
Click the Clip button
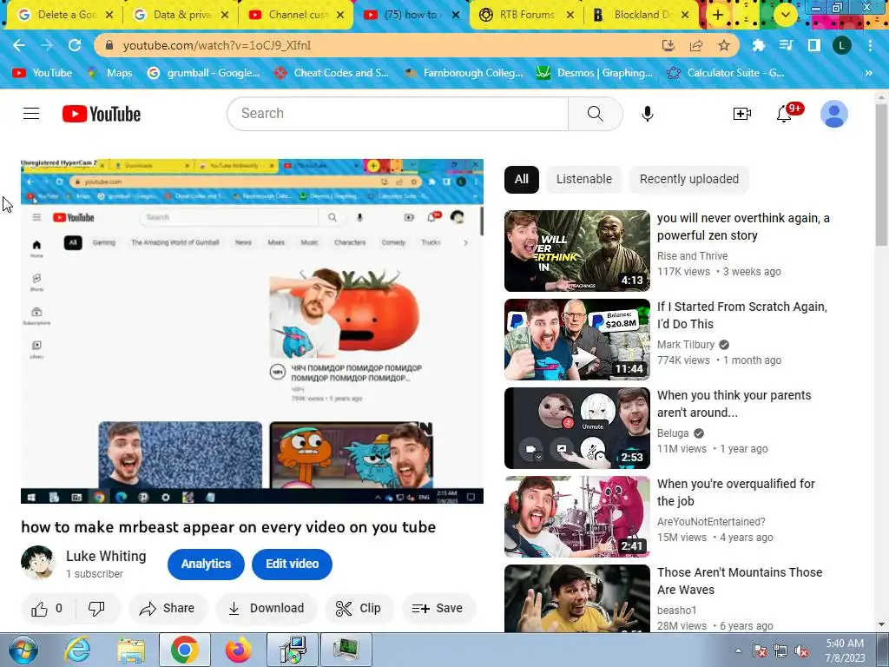359,609
